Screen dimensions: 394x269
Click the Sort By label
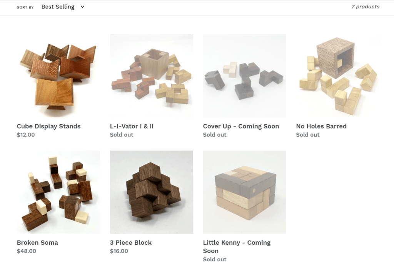coord(25,7)
